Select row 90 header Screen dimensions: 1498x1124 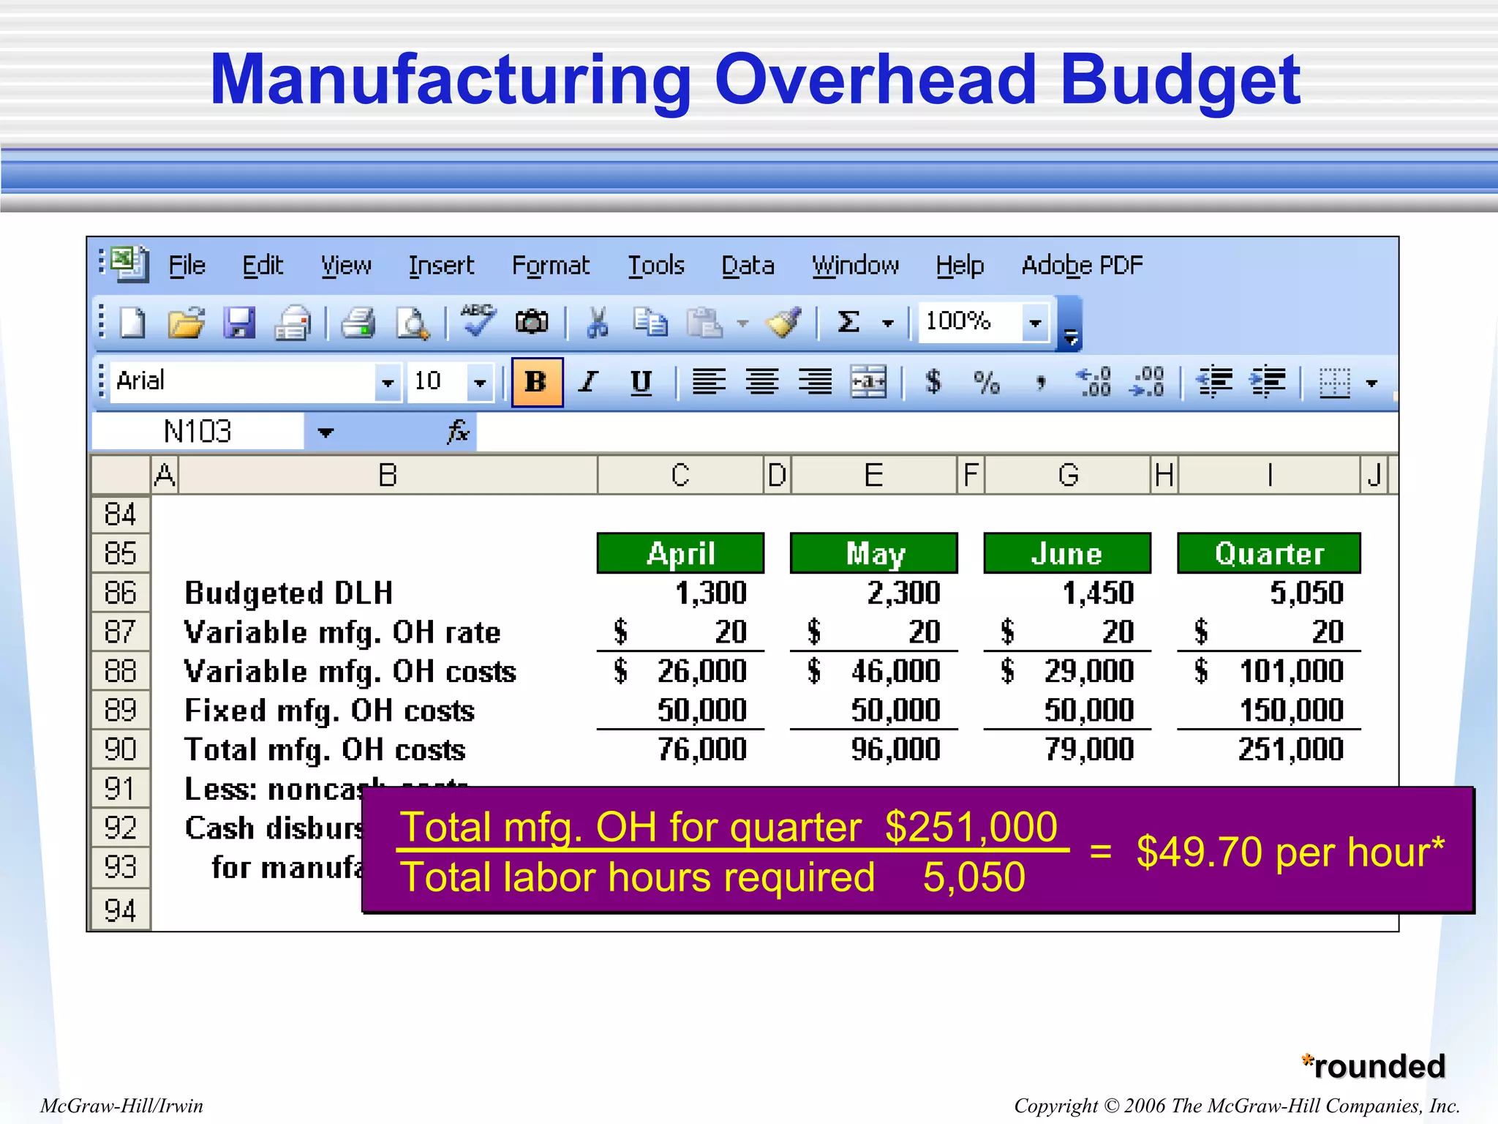click(x=121, y=749)
